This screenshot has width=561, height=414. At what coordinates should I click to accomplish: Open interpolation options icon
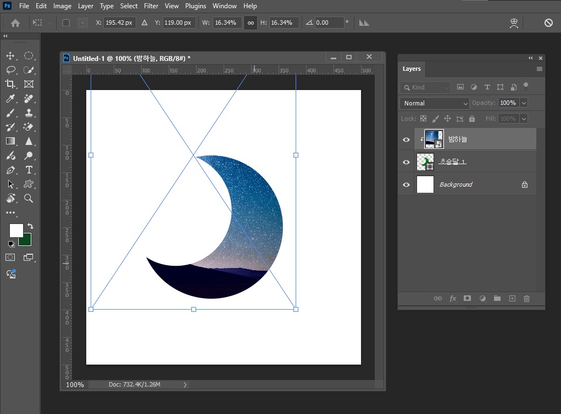point(364,23)
